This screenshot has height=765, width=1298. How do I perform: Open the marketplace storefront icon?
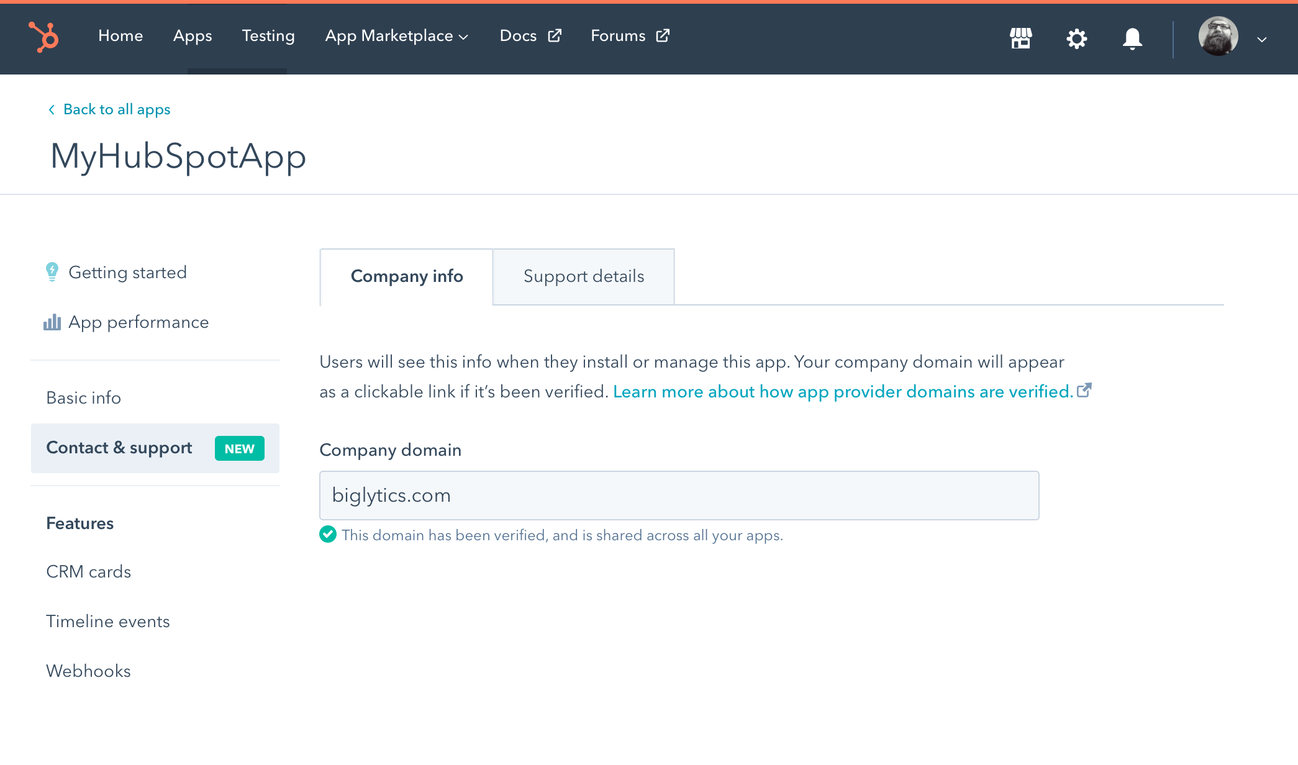point(1020,38)
